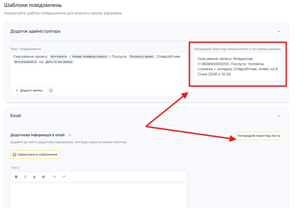Open the emoji picker smiley icon
307x208 pixels.
51,90
